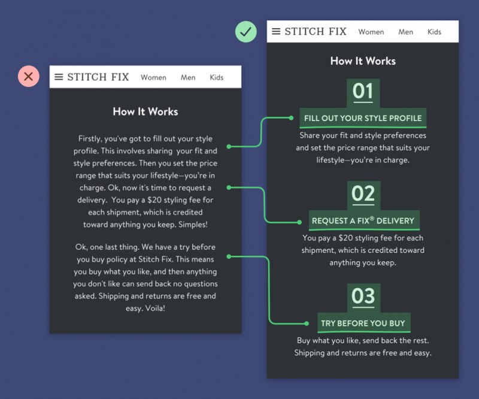479x399 pixels.
Task: Click STITCH FIX logo in right mockup
Action: point(316,31)
